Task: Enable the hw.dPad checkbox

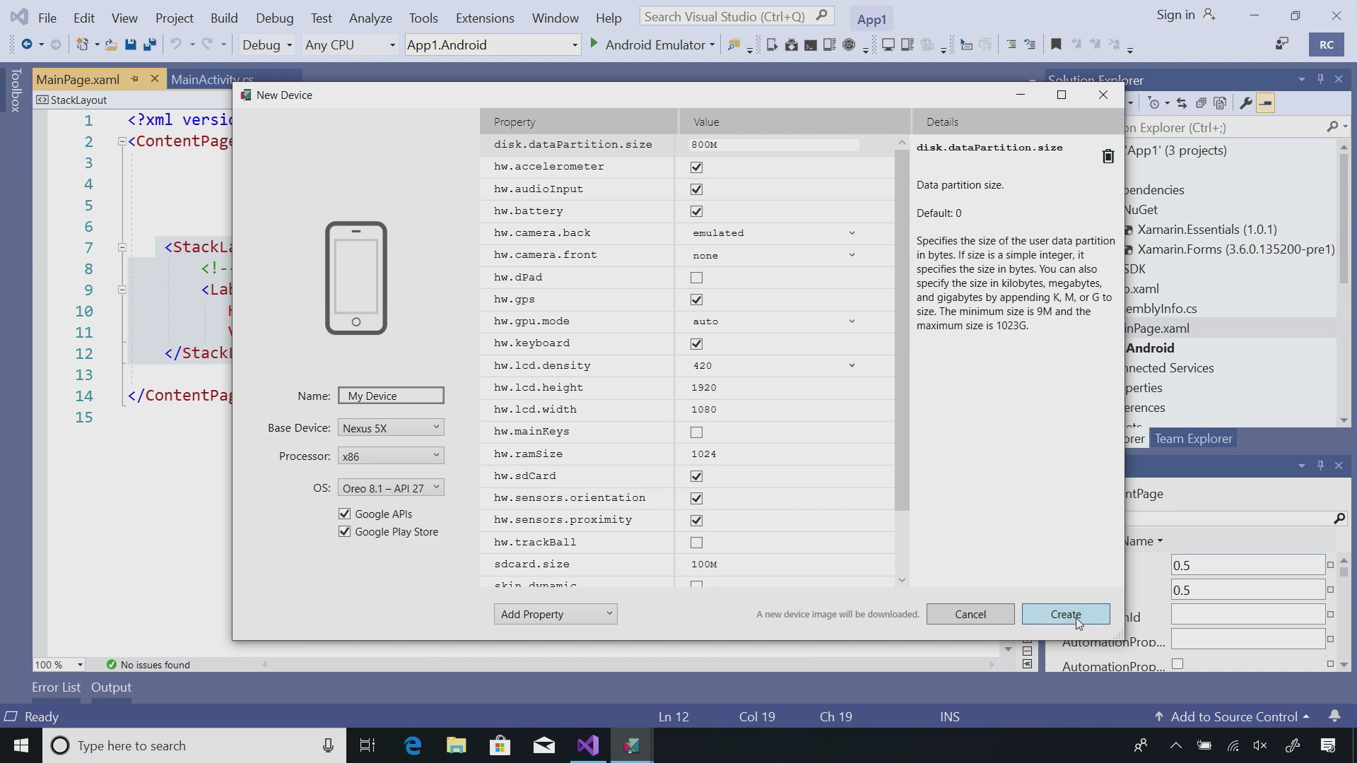Action: [696, 278]
